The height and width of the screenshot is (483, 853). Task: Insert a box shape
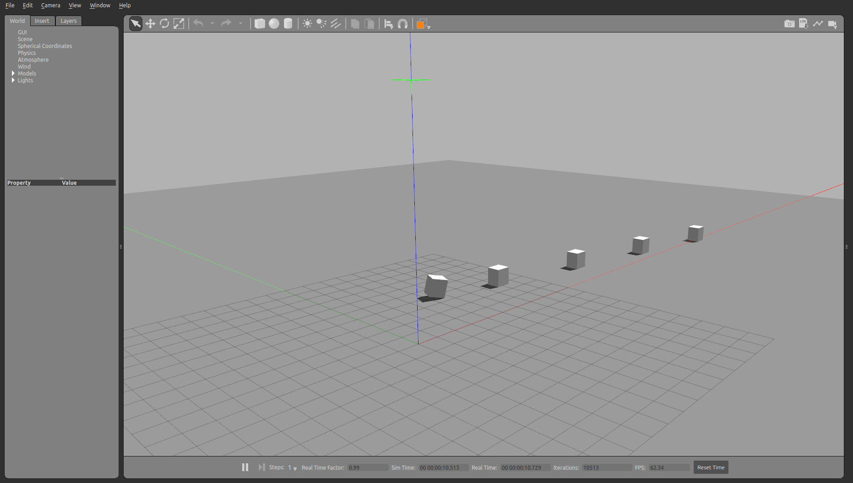260,23
